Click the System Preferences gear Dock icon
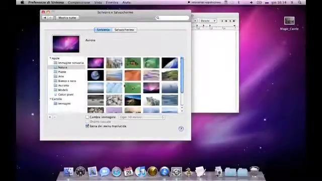Screen dimensions: 322x181 pos(177,172)
